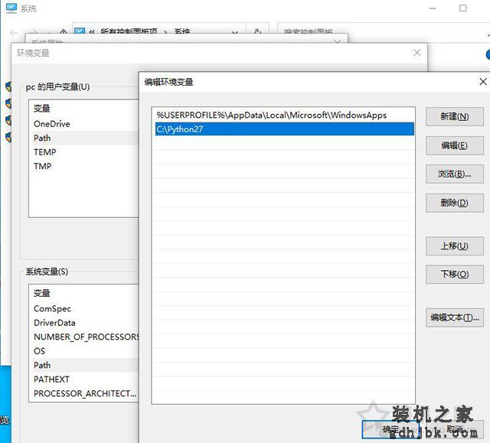Minimize the 系统 window
This screenshot has height=443, width=490.
[x=433, y=8]
